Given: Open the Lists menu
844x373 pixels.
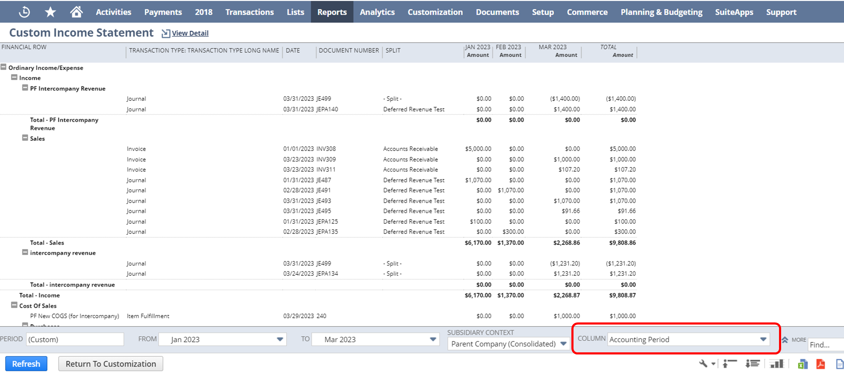Looking at the screenshot, I should pyautogui.click(x=295, y=12).
